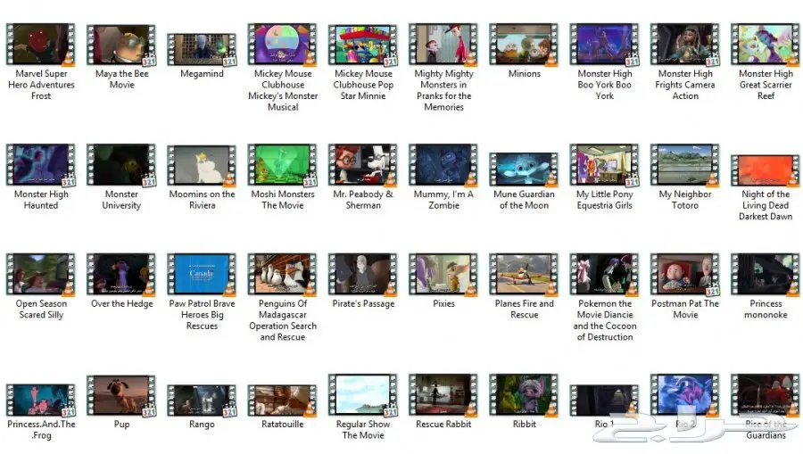Click the 'Open Season Scared Silly' name text

40,310
